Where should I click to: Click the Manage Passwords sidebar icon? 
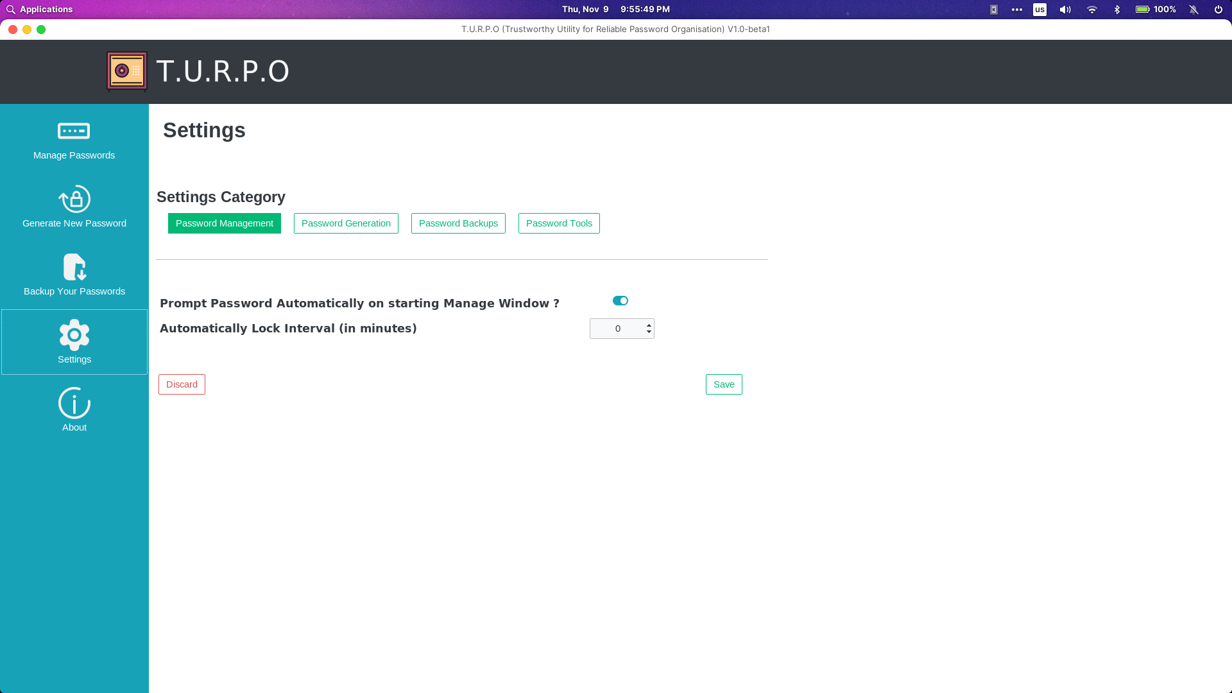tap(74, 130)
